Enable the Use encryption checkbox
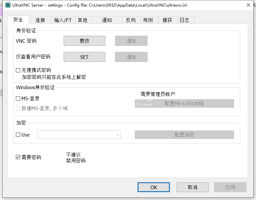This screenshot has height=200, width=256. coord(18,135)
